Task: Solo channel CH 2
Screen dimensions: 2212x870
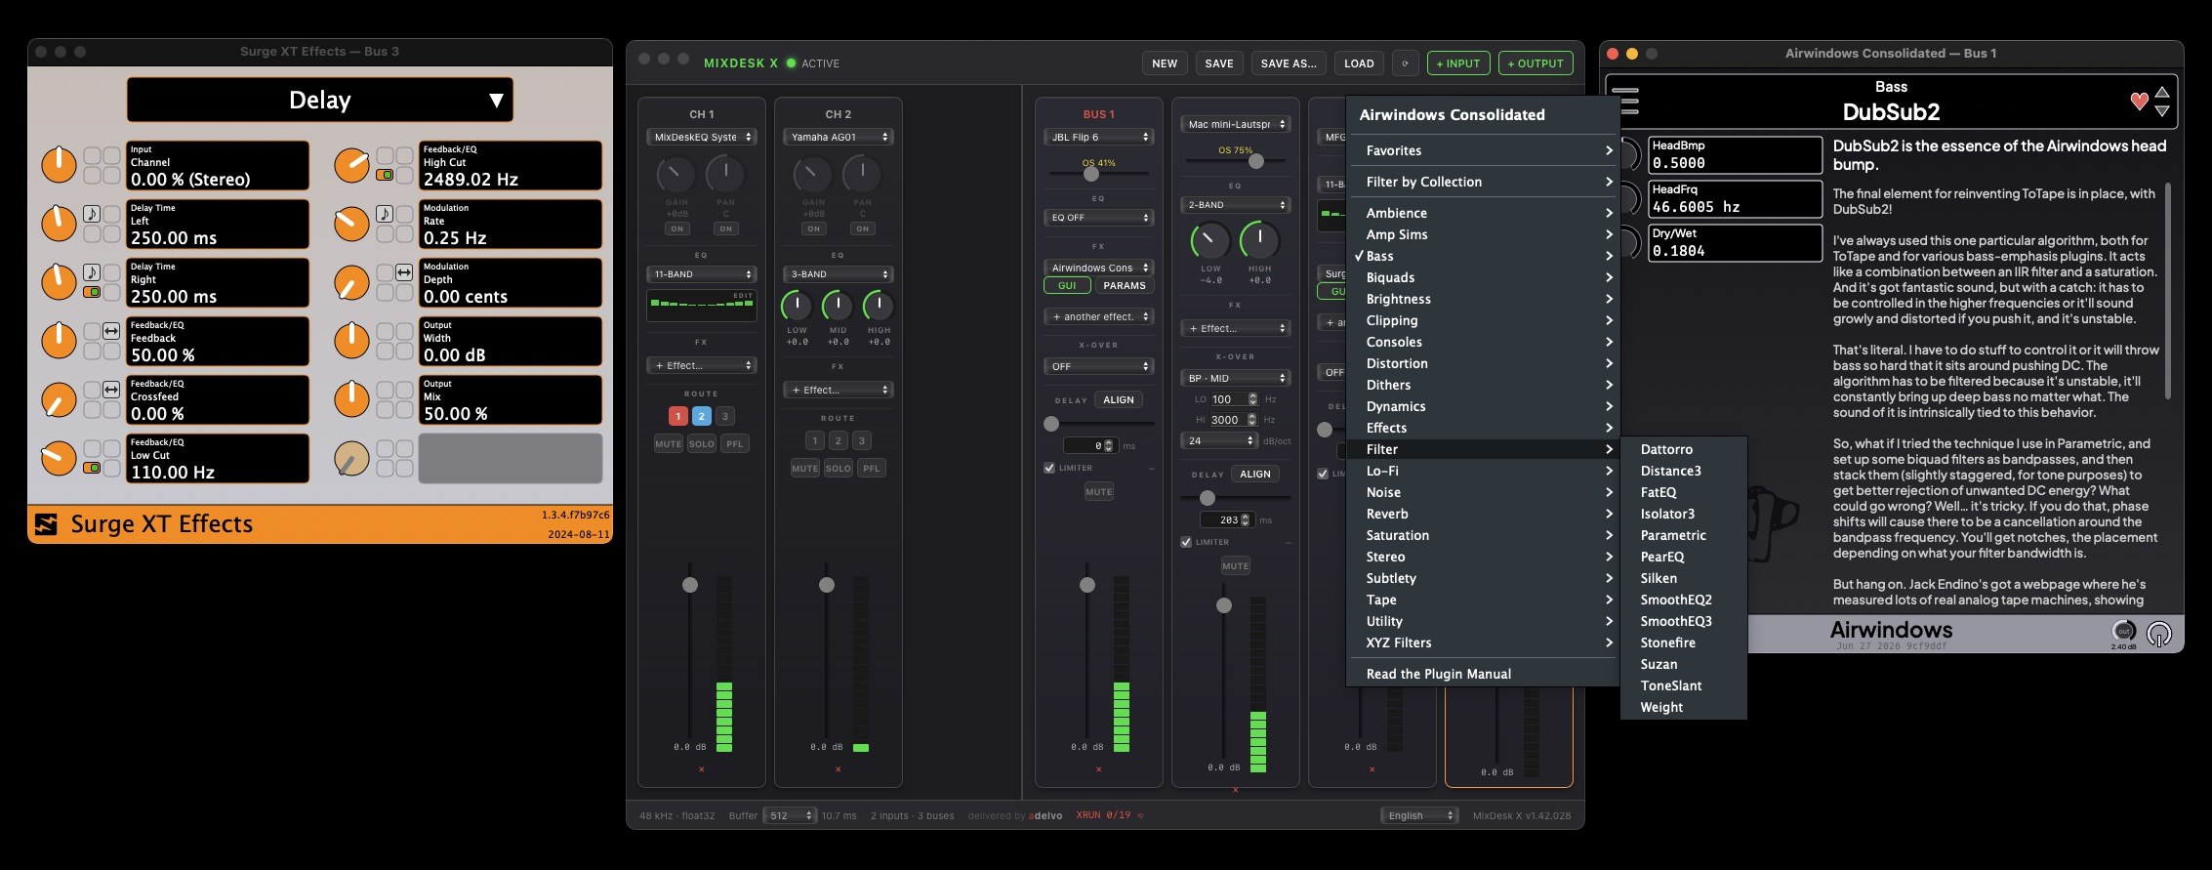Action: pyautogui.click(x=839, y=468)
